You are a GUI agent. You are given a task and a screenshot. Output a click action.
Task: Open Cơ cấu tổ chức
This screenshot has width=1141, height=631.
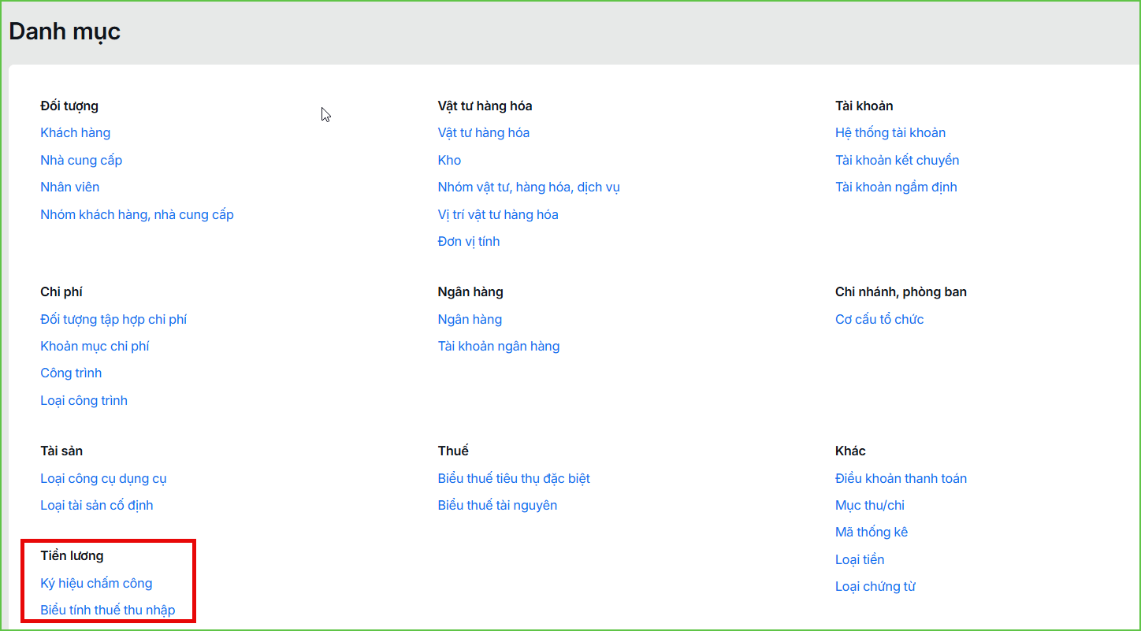(x=879, y=319)
